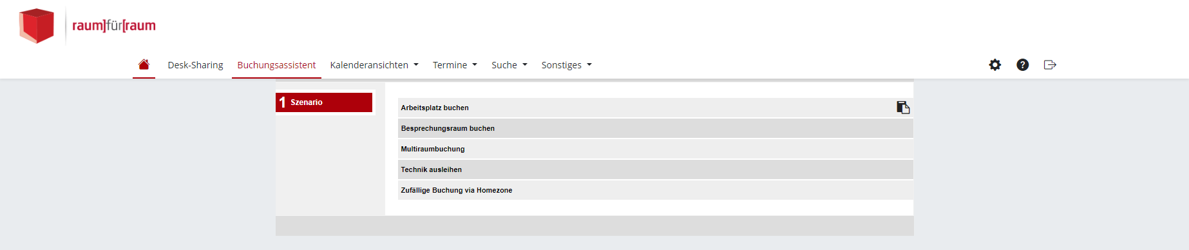Open help with the question mark icon
The image size is (1189, 250).
point(1023,64)
